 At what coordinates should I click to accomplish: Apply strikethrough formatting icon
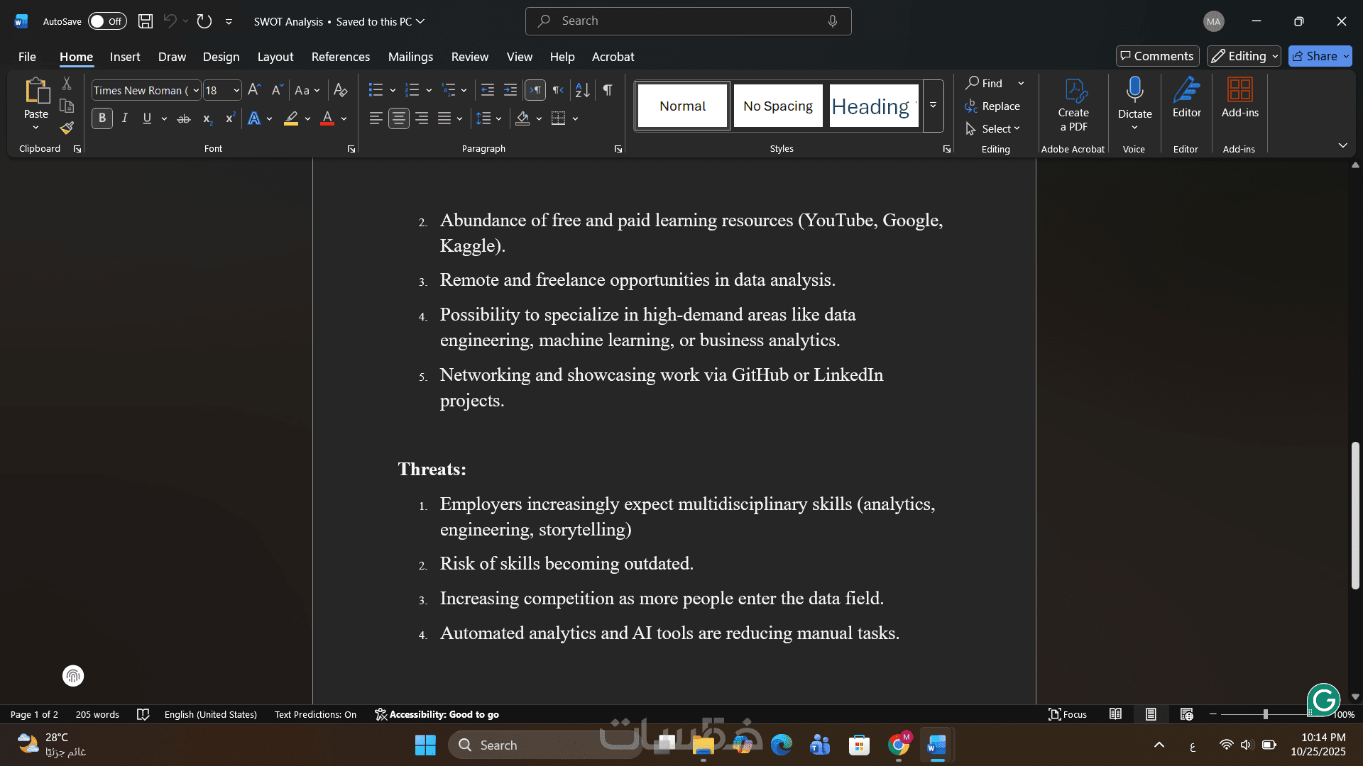pos(184,118)
